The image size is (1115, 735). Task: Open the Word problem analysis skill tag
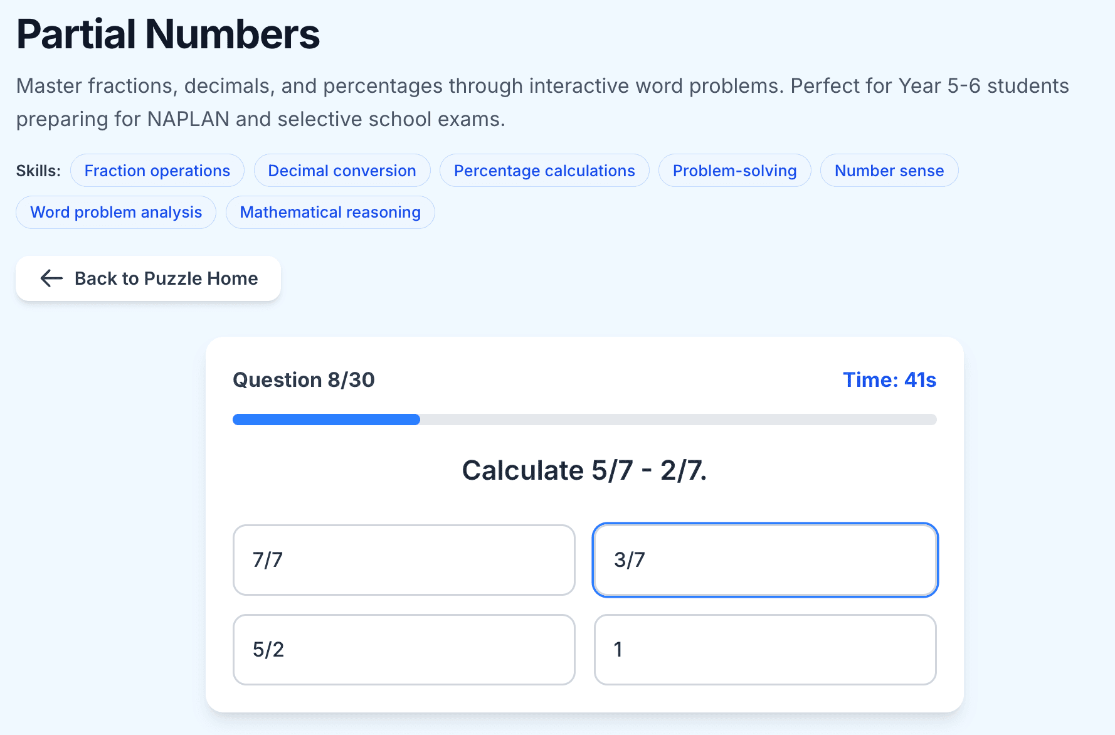tap(115, 212)
